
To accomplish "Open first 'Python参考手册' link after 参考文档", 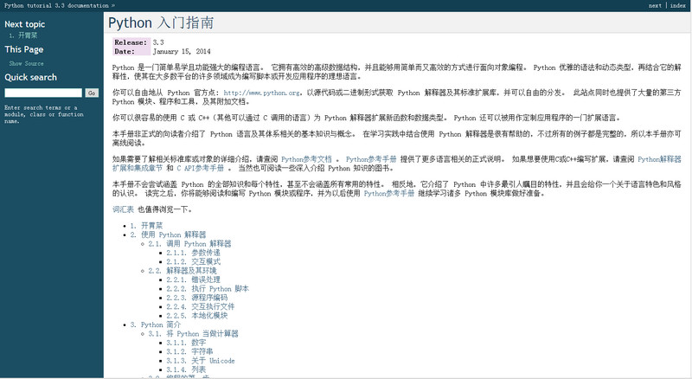I will click(371, 159).
